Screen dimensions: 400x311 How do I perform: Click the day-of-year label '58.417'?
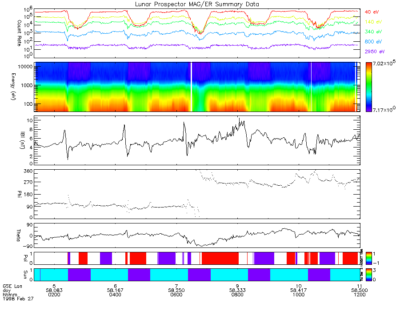[x=299, y=291]
